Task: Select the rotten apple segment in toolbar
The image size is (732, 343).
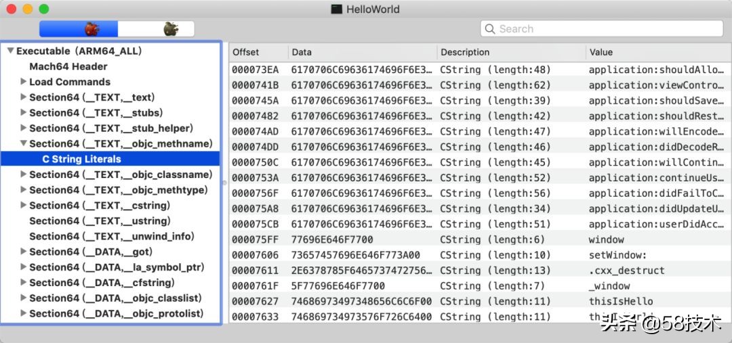Action: coord(156,29)
